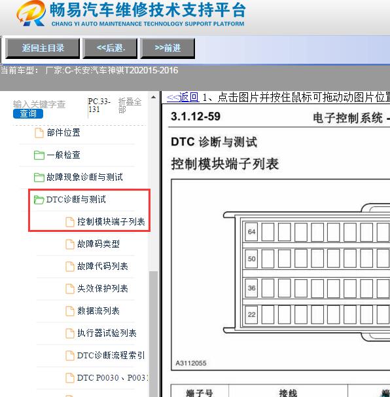
Task: Click the page icon beside 执行器试验列表
Action: coord(70,333)
